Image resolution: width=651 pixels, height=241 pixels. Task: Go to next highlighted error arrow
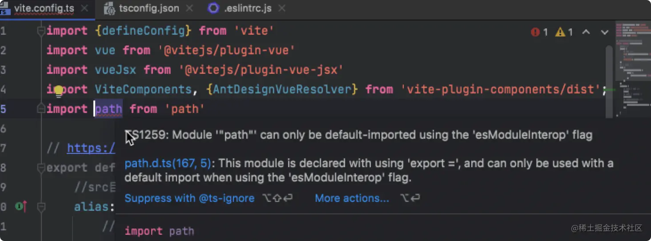604,32
